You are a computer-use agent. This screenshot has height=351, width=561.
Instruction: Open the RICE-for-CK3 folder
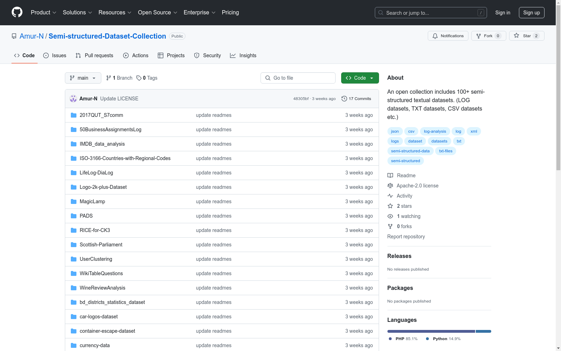point(95,230)
